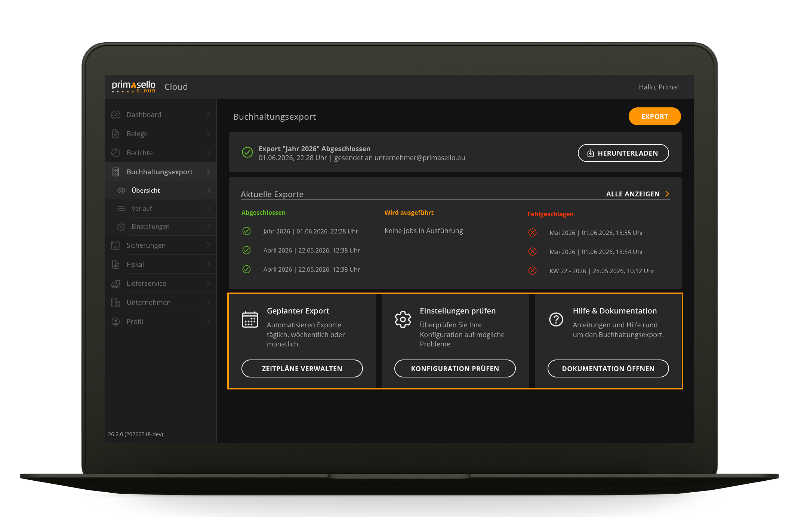Select the Übersicht submenu entry

click(x=161, y=190)
